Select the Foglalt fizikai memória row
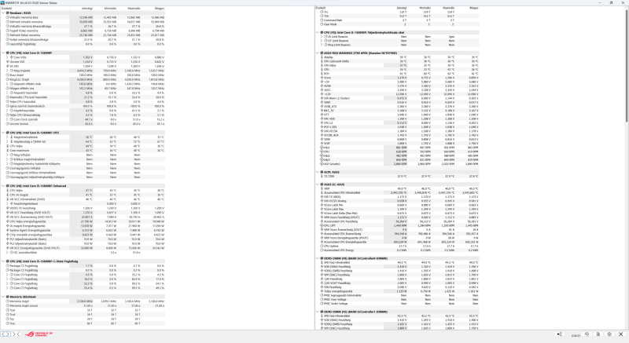Image resolution: width=629 pixels, height=343 pixels. (x=83, y=31)
